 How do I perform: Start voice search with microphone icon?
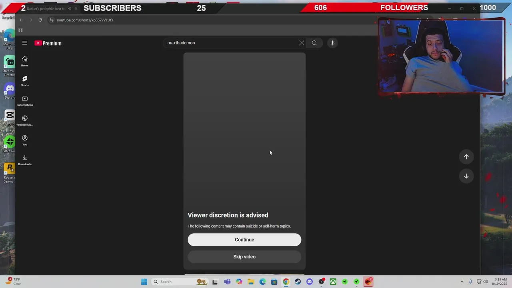click(x=332, y=43)
